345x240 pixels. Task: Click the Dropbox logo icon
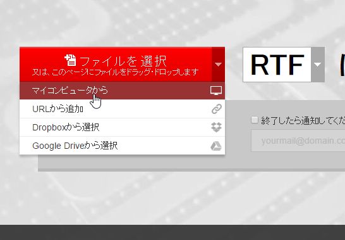click(x=216, y=127)
